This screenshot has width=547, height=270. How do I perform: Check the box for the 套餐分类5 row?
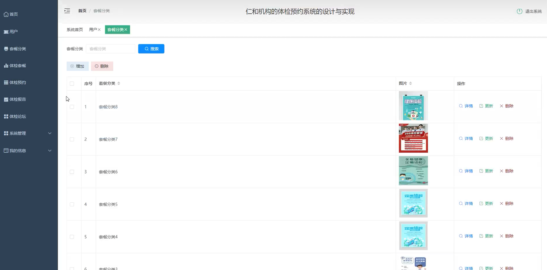click(x=72, y=204)
